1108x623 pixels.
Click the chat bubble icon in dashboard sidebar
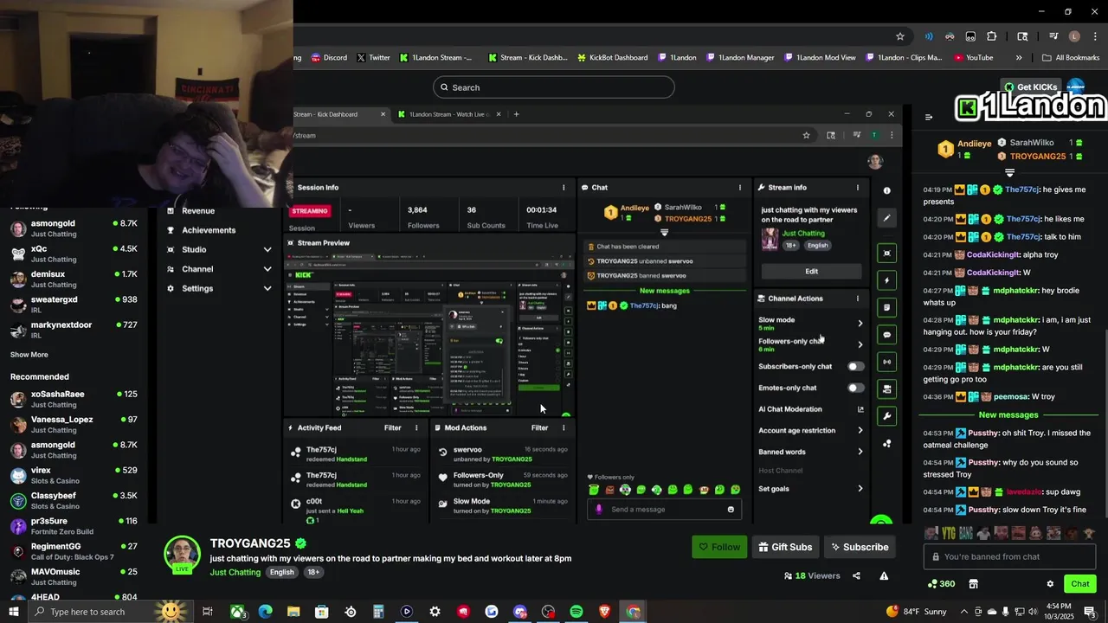(886, 334)
